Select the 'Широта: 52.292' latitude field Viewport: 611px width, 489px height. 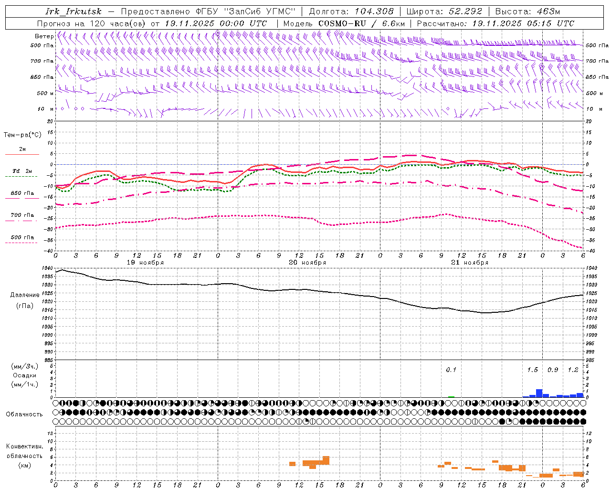444,11
